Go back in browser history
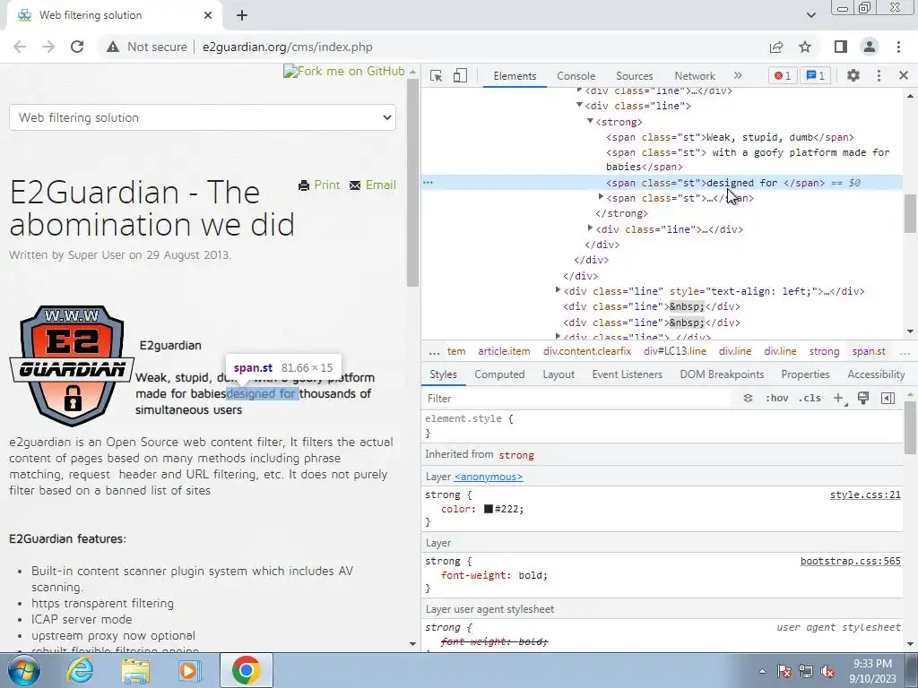The image size is (918, 688). 20,47
